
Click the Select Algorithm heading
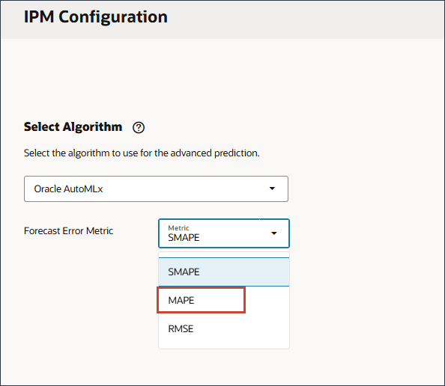coord(73,126)
